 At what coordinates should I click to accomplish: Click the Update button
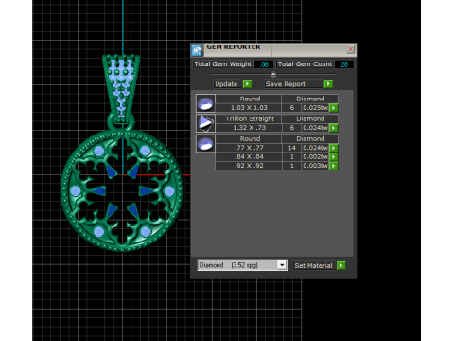click(227, 84)
